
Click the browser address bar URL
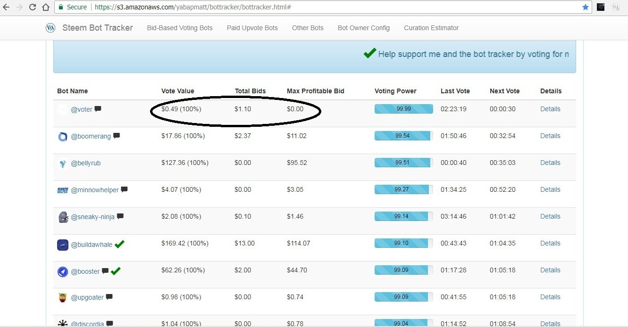pyautogui.click(x=193, y=7)
